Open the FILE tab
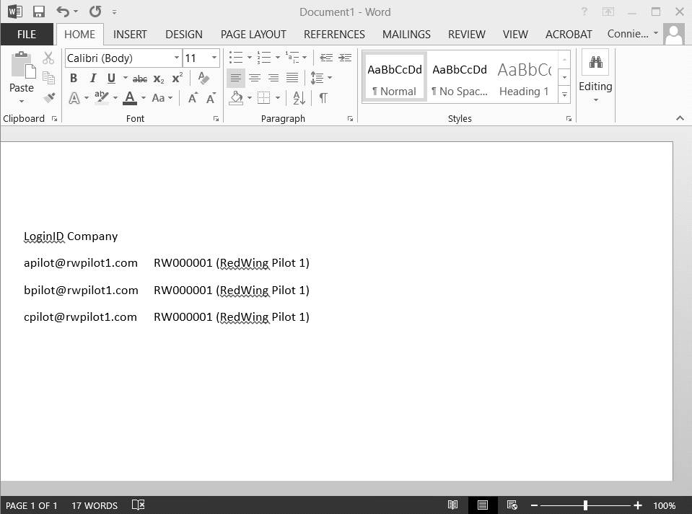This screenshot has width=692, height=514. (27, 35)
